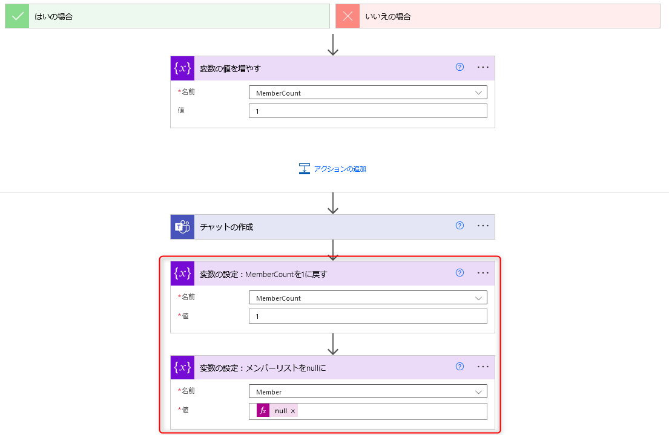Click the Teams icon on チャットの作成 action

182,227
